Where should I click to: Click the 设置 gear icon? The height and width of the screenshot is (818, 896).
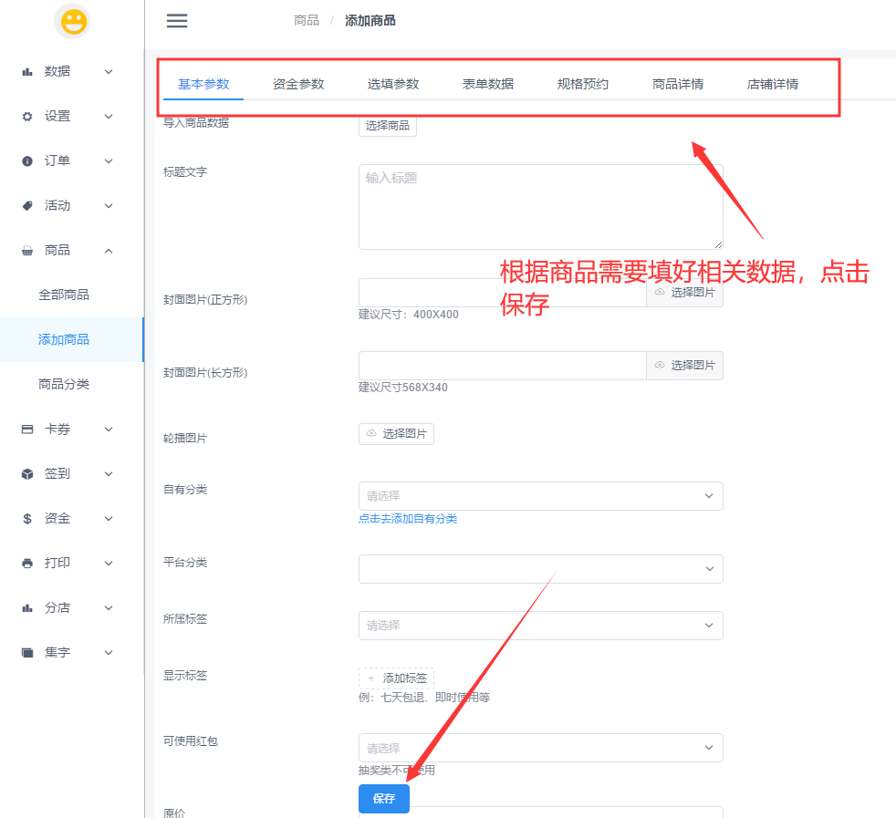coord(26,117)
